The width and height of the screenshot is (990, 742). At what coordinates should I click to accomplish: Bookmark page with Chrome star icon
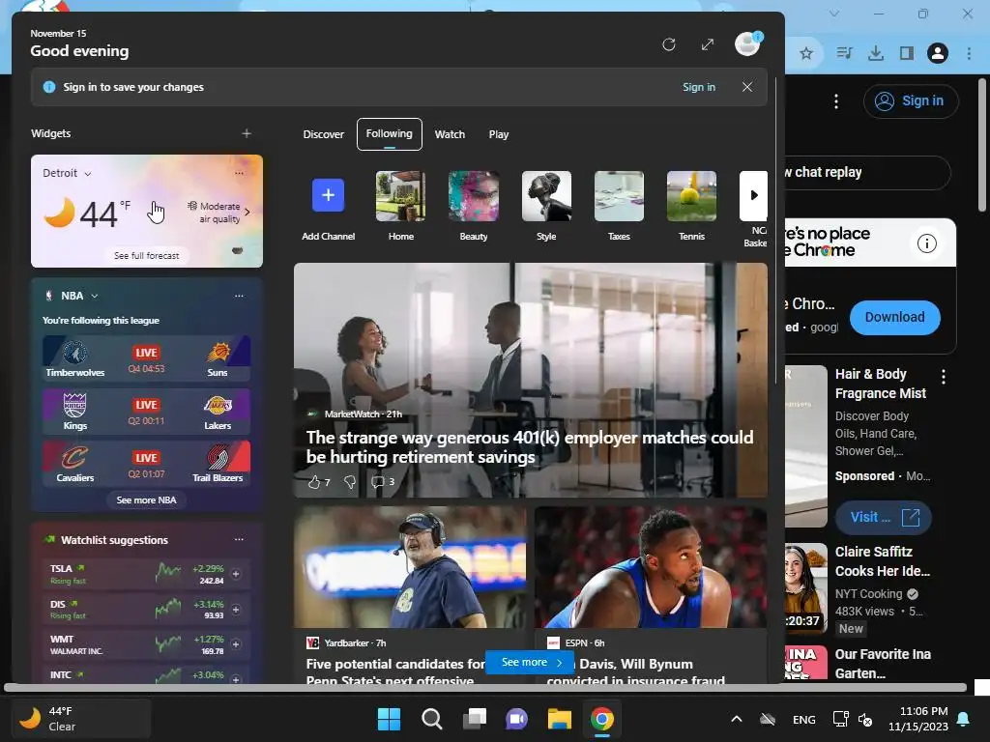click(x=806, y=53)
